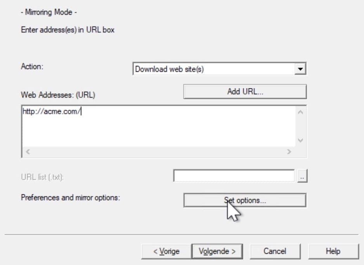The width and height of the screenshot is (364, 265).
Task: Click the 'Action:' label
Action: tap(32, 66)
